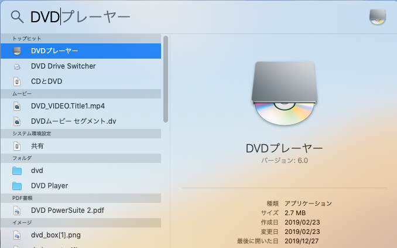Image resolution: width=397 pixels, height=248 pixels.
Task: Open DVD_VIDEO.Title1.mp4 movie result
Action: point(81,106)
